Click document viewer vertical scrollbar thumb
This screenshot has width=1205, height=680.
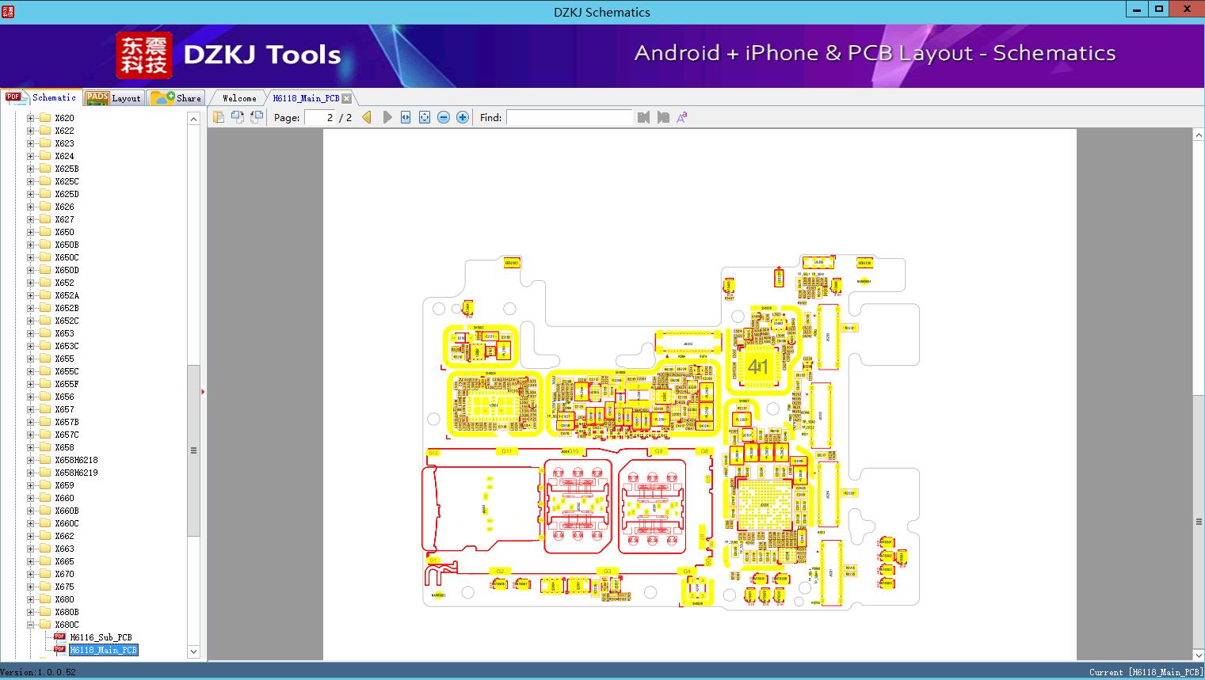pyautogui.click(x=1199, y=521)
